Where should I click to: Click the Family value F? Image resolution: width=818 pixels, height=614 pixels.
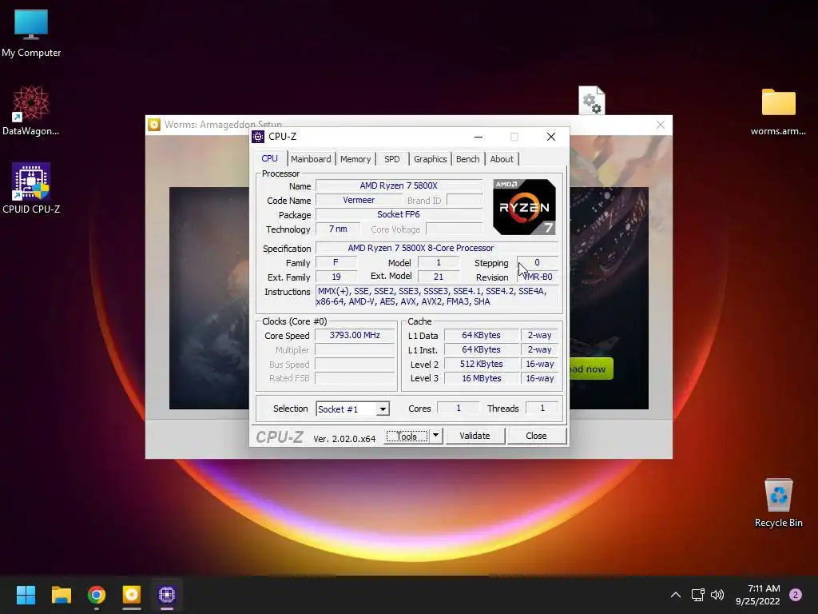coord(336,262)
